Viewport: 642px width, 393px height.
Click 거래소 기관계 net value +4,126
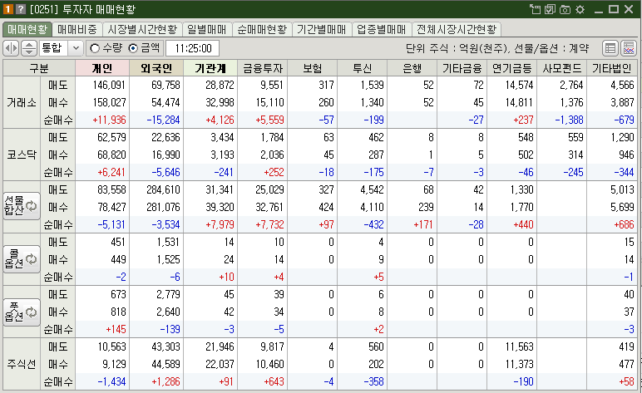pos(220,120)
